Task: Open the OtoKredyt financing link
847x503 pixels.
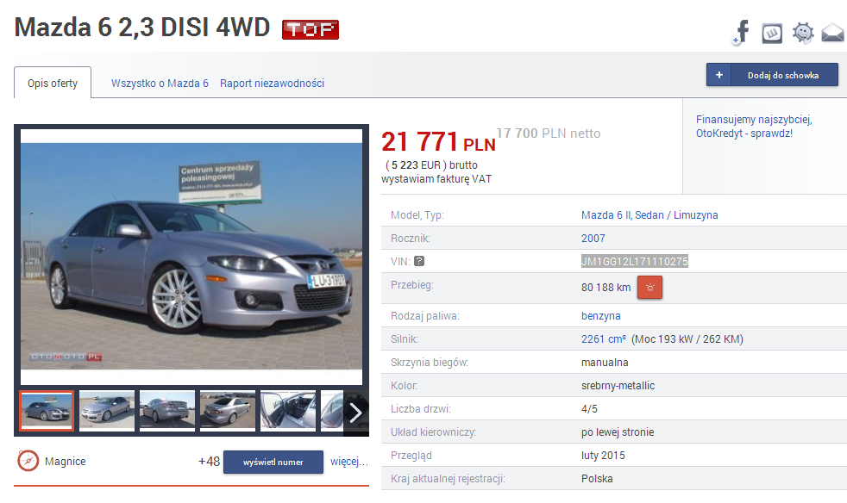Action: (x=753, y=127)
